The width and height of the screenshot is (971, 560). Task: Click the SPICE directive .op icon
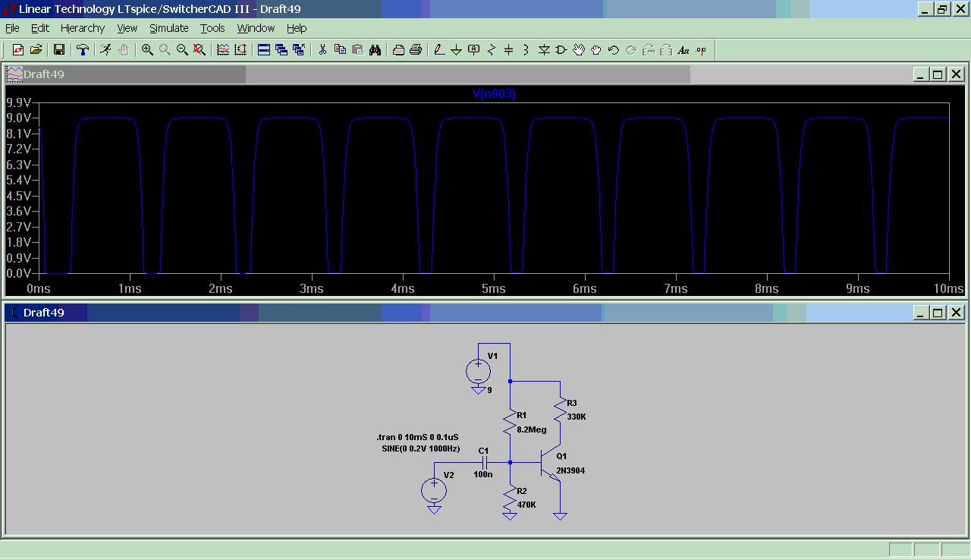tap(701, 50)
